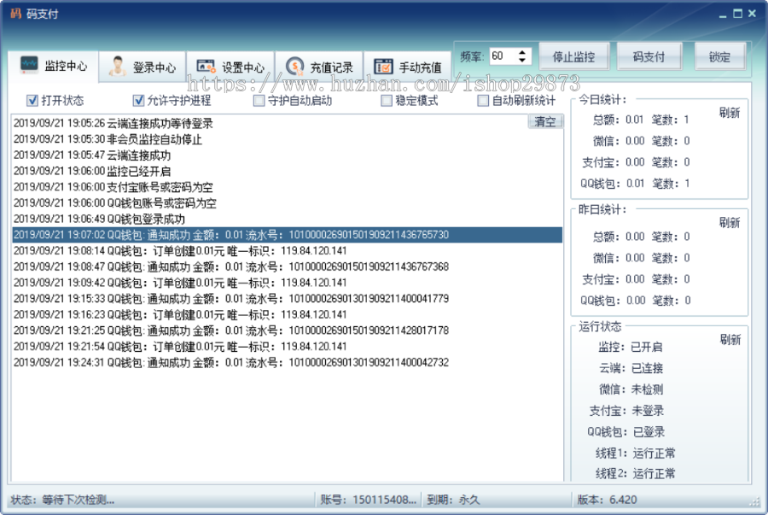Refresh 昨日统计 with 刷新 link
Screen dimensions: 768x515
point(730,222)
